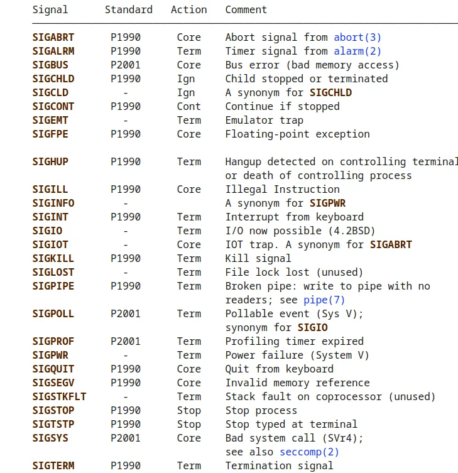Image resolution: width=458 pixels, height=473 pixels.
Task: Click the SIGHUP signal name
Action: coord(50,161)
